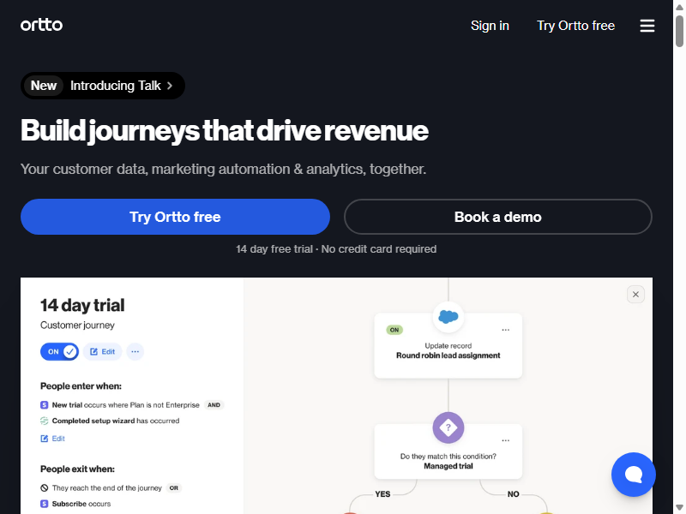Click the YES branch label

pos(382,494)
